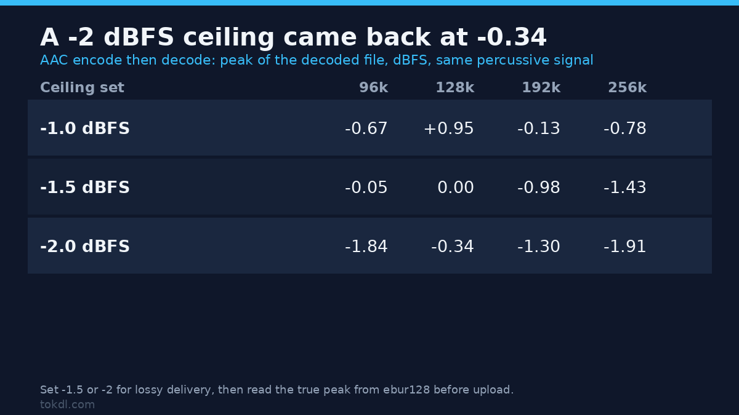Select the -2.0 dBFS row label
The height and width of the screenshot is (415, 739).
[x=85, y=247]
